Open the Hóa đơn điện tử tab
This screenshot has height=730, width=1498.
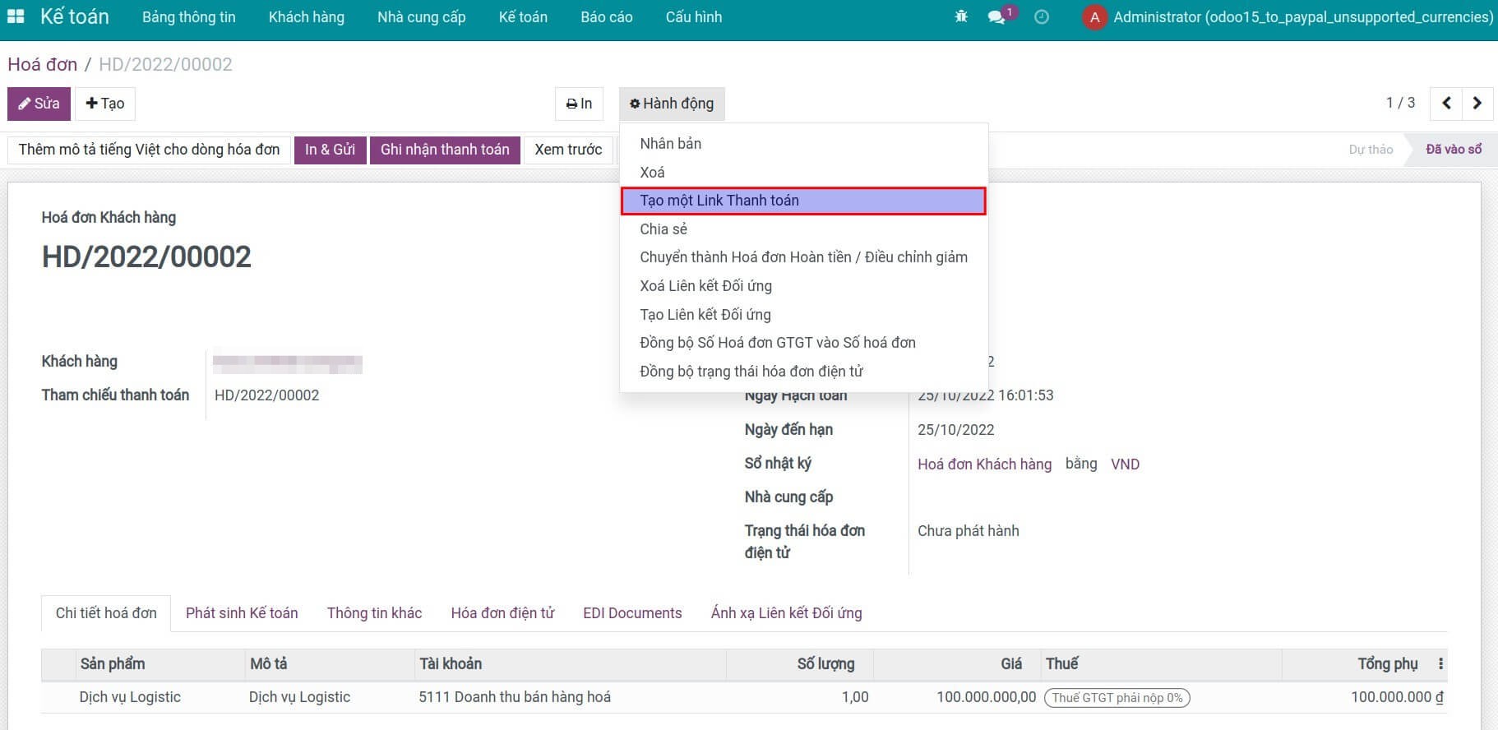coord(502,613)
